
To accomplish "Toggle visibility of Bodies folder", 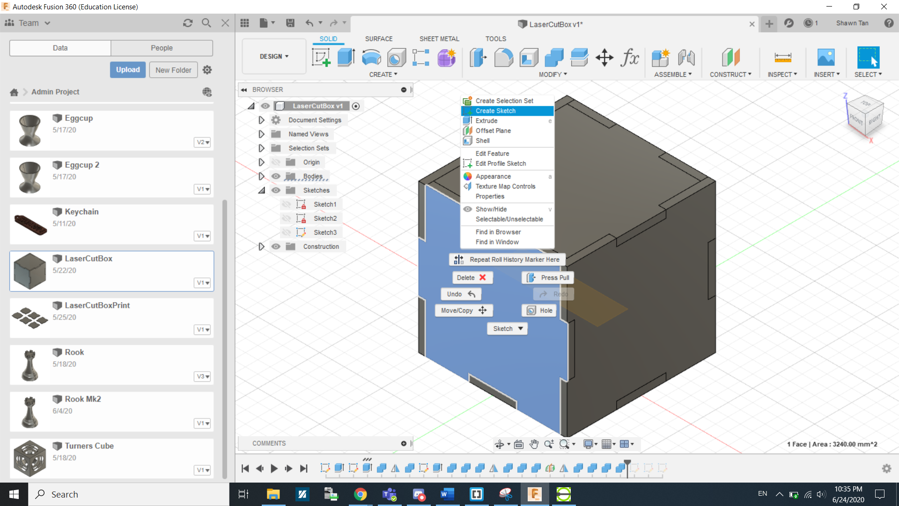I will (x=276, y=176).
